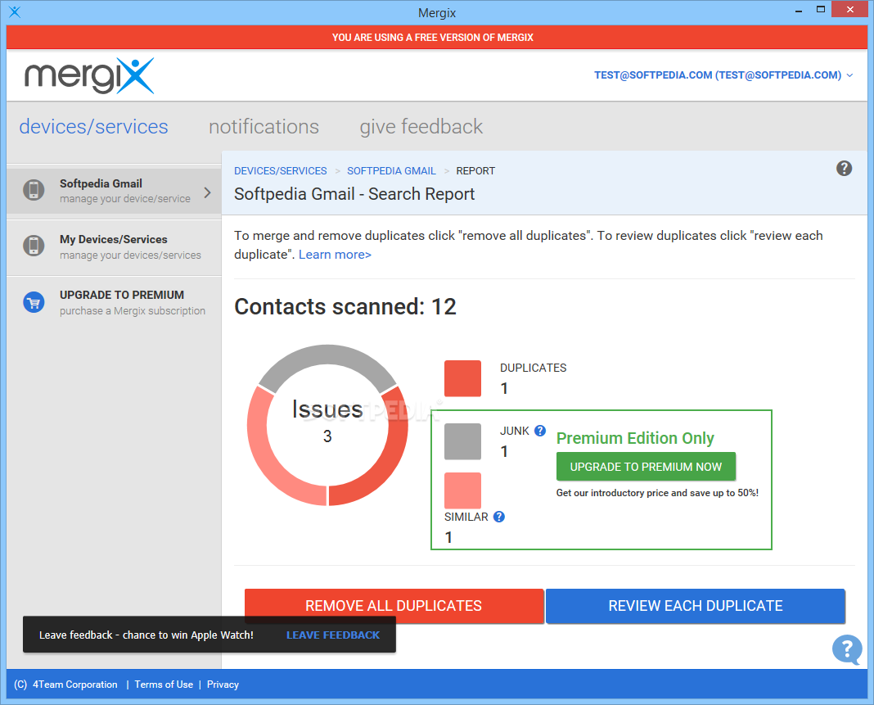Expand Softpedia Gmail sidebar chevron
Screen dimensions: 874x705
[x=207, y=192]
